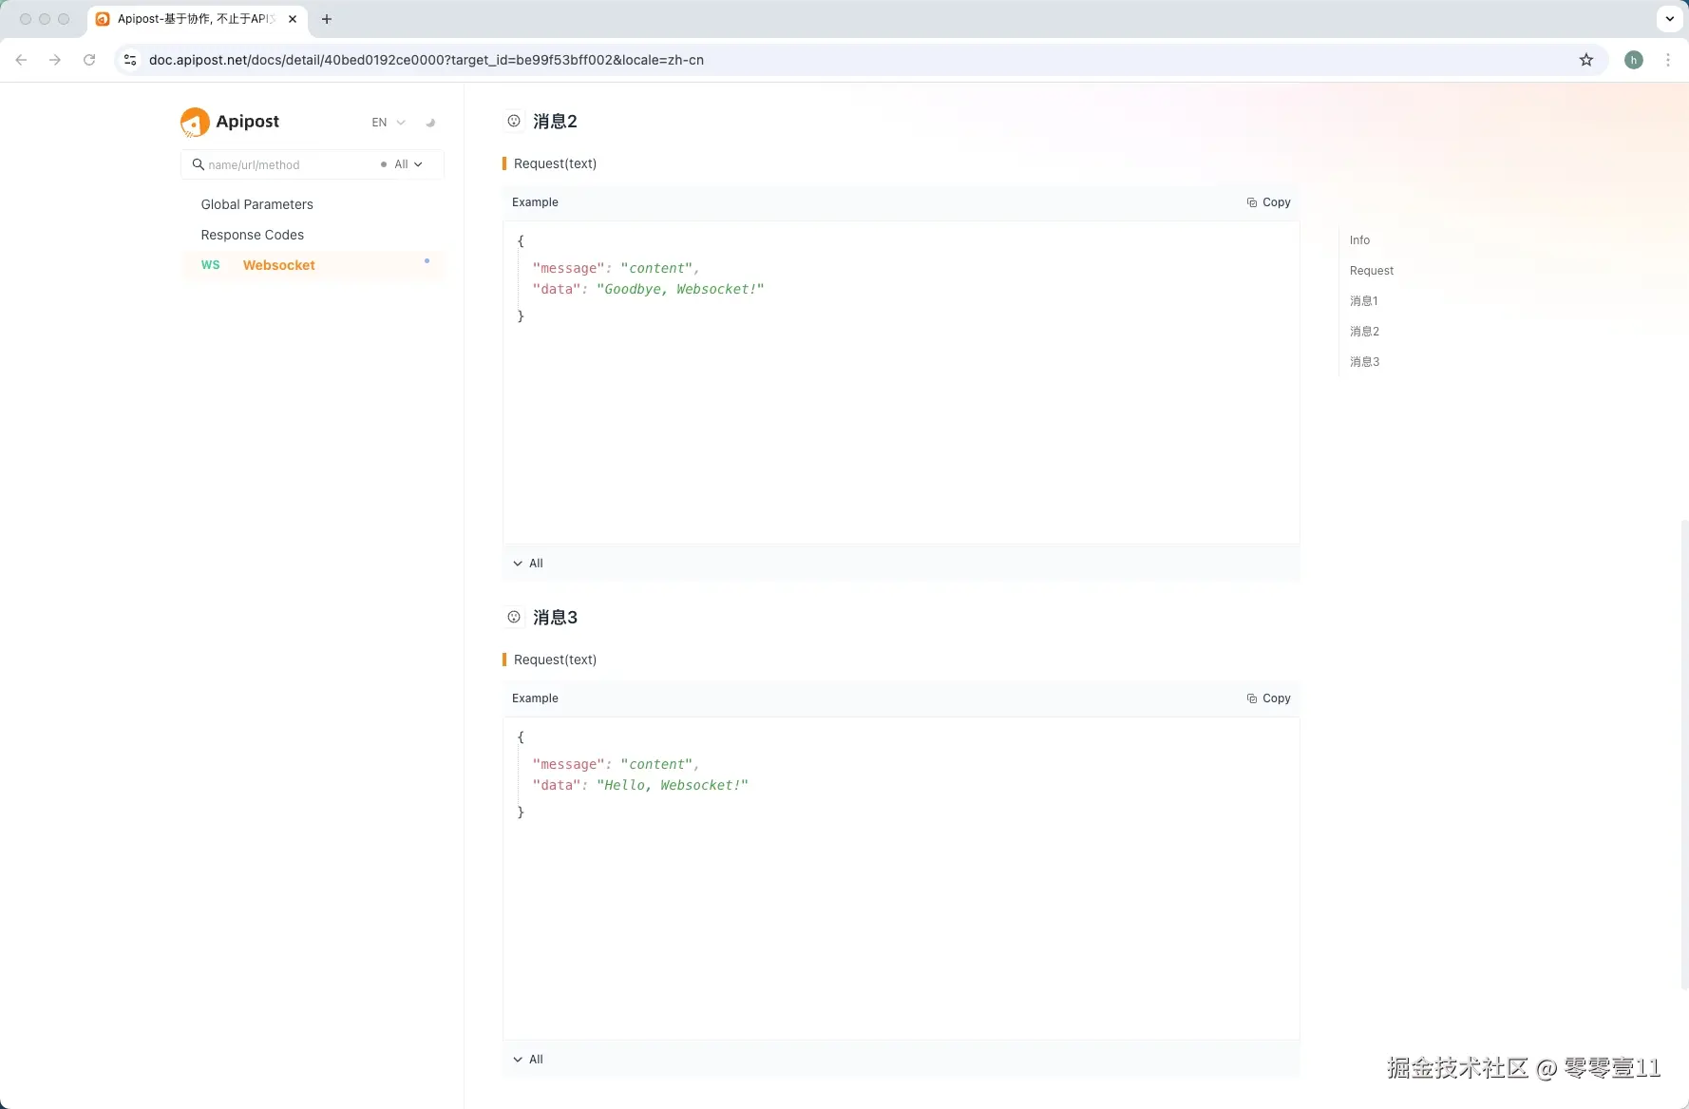Click the icon beside 消息3 heading
Screen dimensions: 1689x1109
(514, 617)
